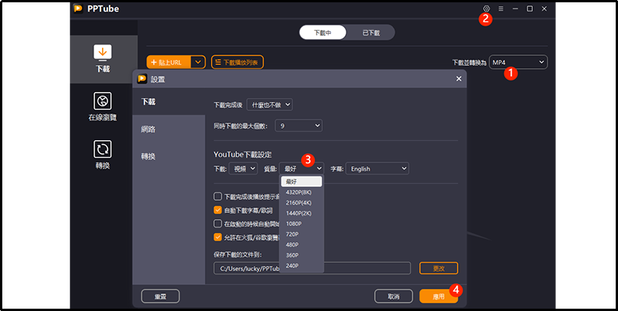Click the 應用 apply button
Screen dimensions: 618x311
(x=439, y=296)
